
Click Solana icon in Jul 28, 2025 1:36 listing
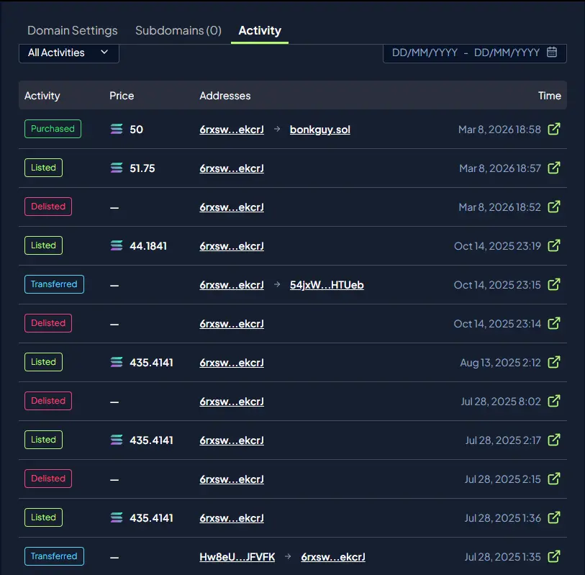click(x=117, y=517)
